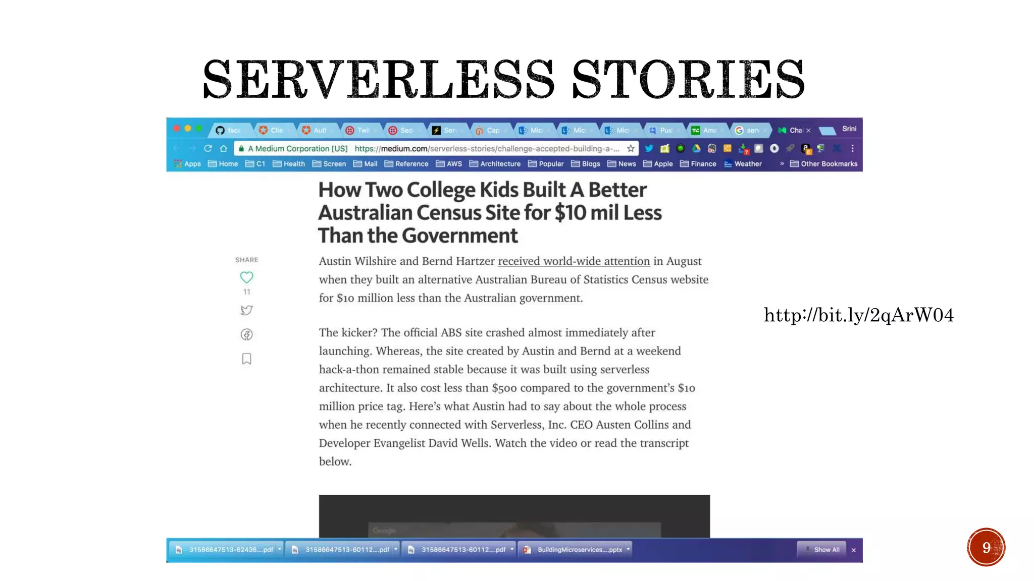The image size is (1034, 581).
Task: Reload the page with refresh icon
Action: (x=208, y=148)
